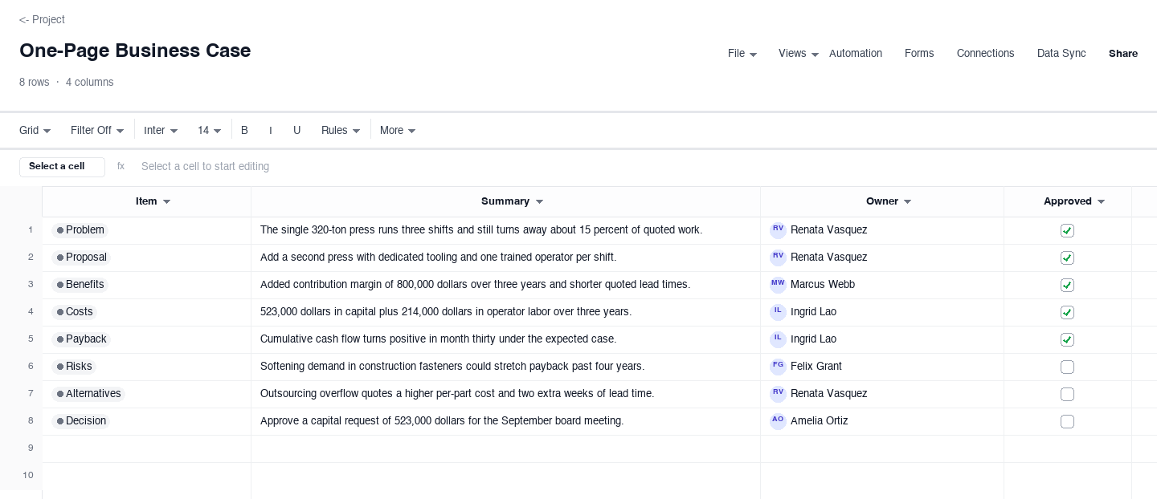1157x499 pixels.
Task: Toggle underline formatting U button
Action: point(296,130)
